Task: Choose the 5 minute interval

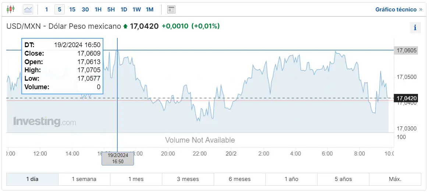Action: (x=59, y=10)
